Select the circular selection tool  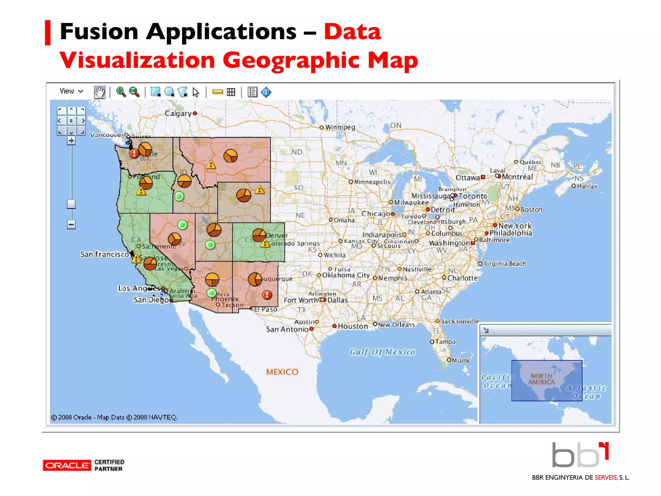[x=169, y=92]
